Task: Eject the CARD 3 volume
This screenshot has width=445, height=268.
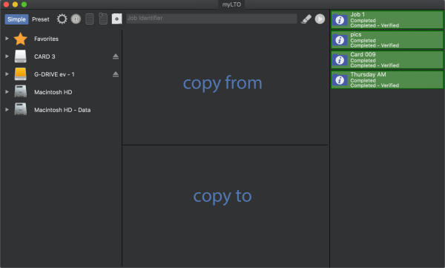Action: point(116,56)
